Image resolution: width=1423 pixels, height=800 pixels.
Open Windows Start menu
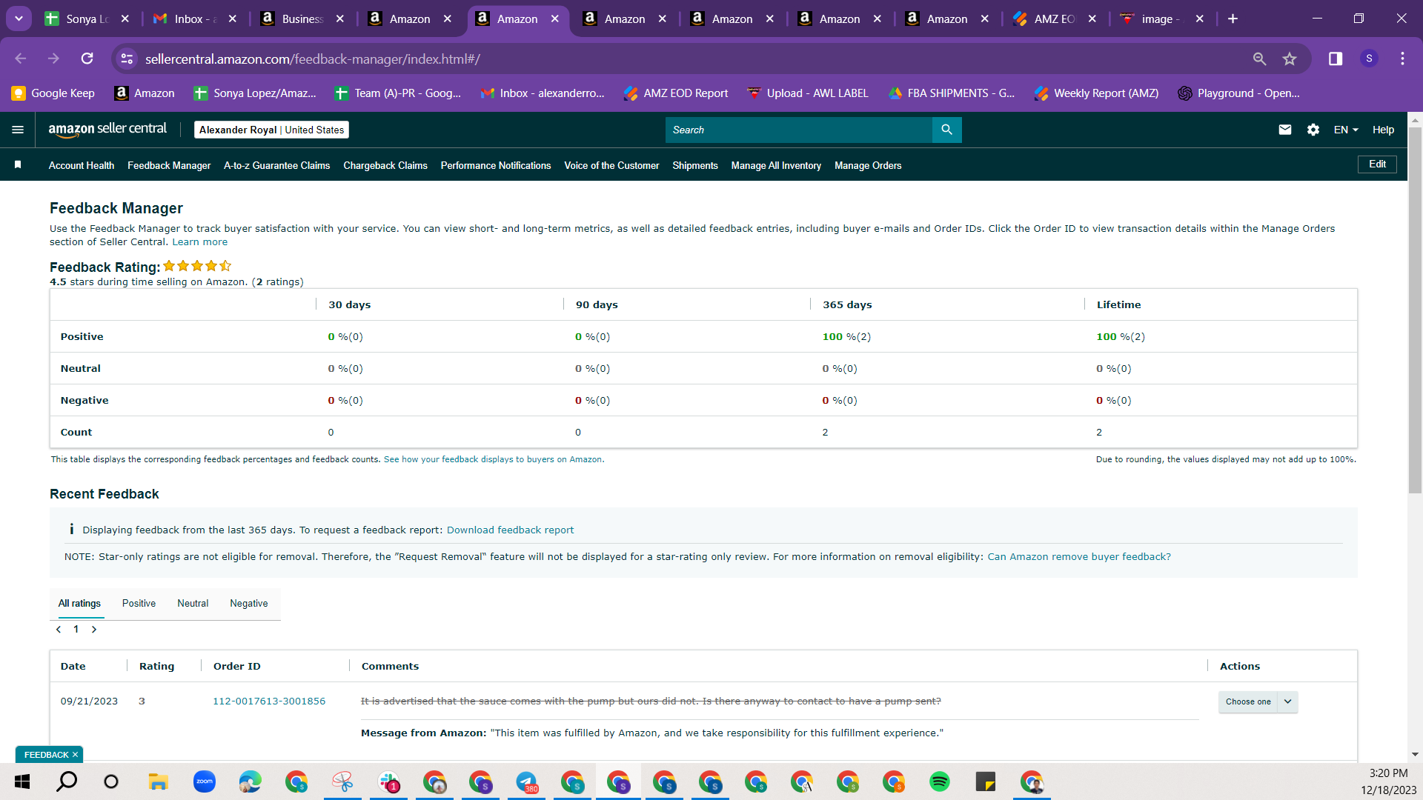tap(22, 781)
